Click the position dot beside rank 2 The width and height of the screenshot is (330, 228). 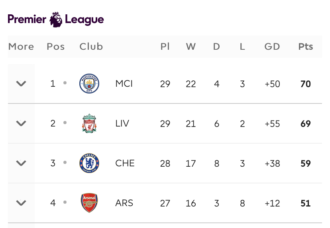point(65,123)
